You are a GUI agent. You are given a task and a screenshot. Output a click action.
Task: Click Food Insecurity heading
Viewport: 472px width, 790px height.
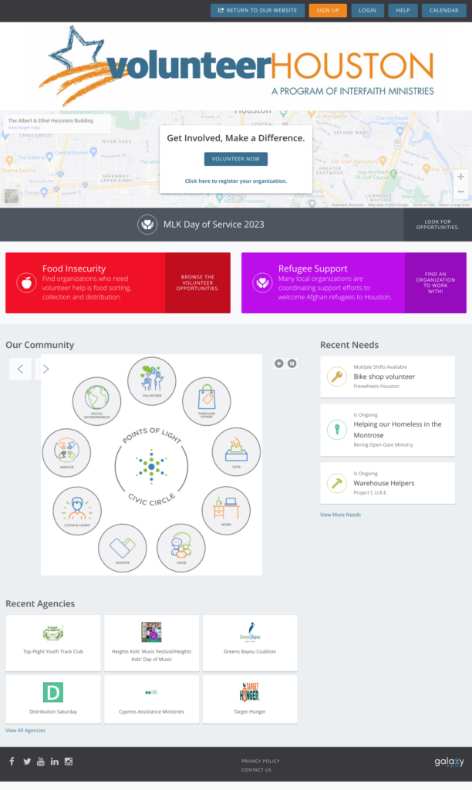(74, 268)
